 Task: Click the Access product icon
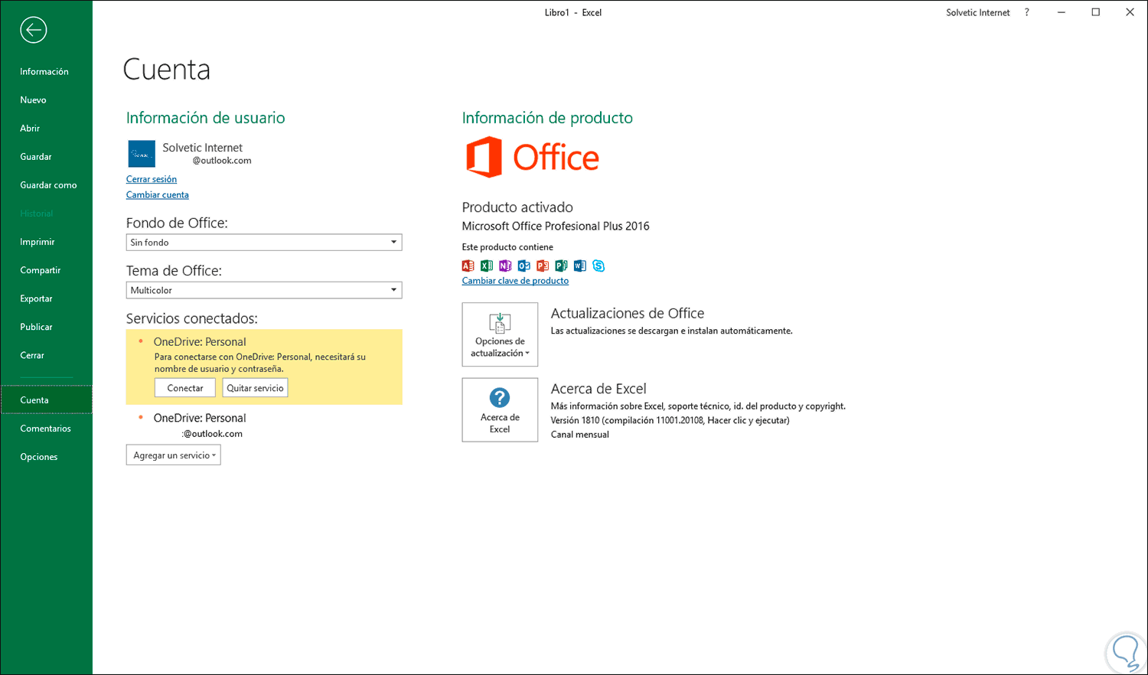[468, 266]
